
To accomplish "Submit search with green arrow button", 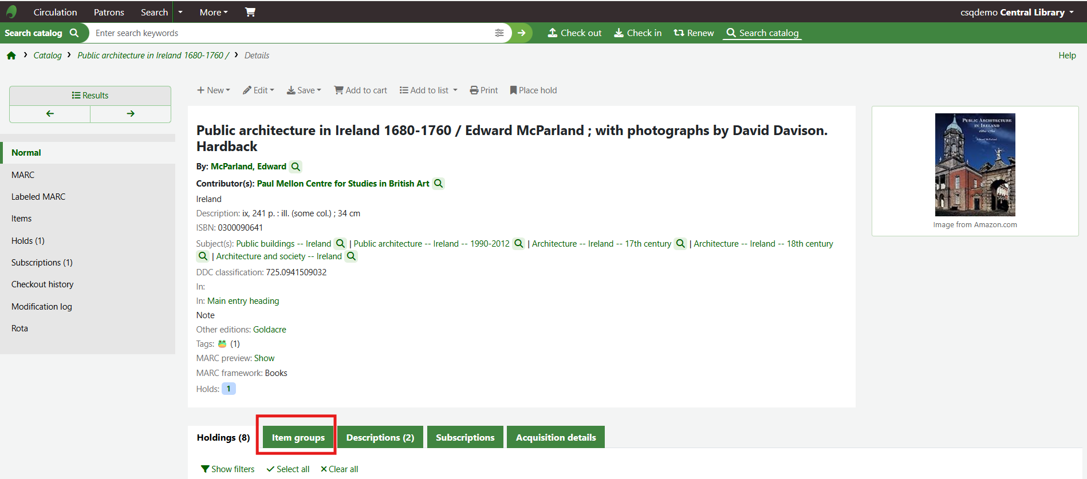I will [x=522, y=33].
